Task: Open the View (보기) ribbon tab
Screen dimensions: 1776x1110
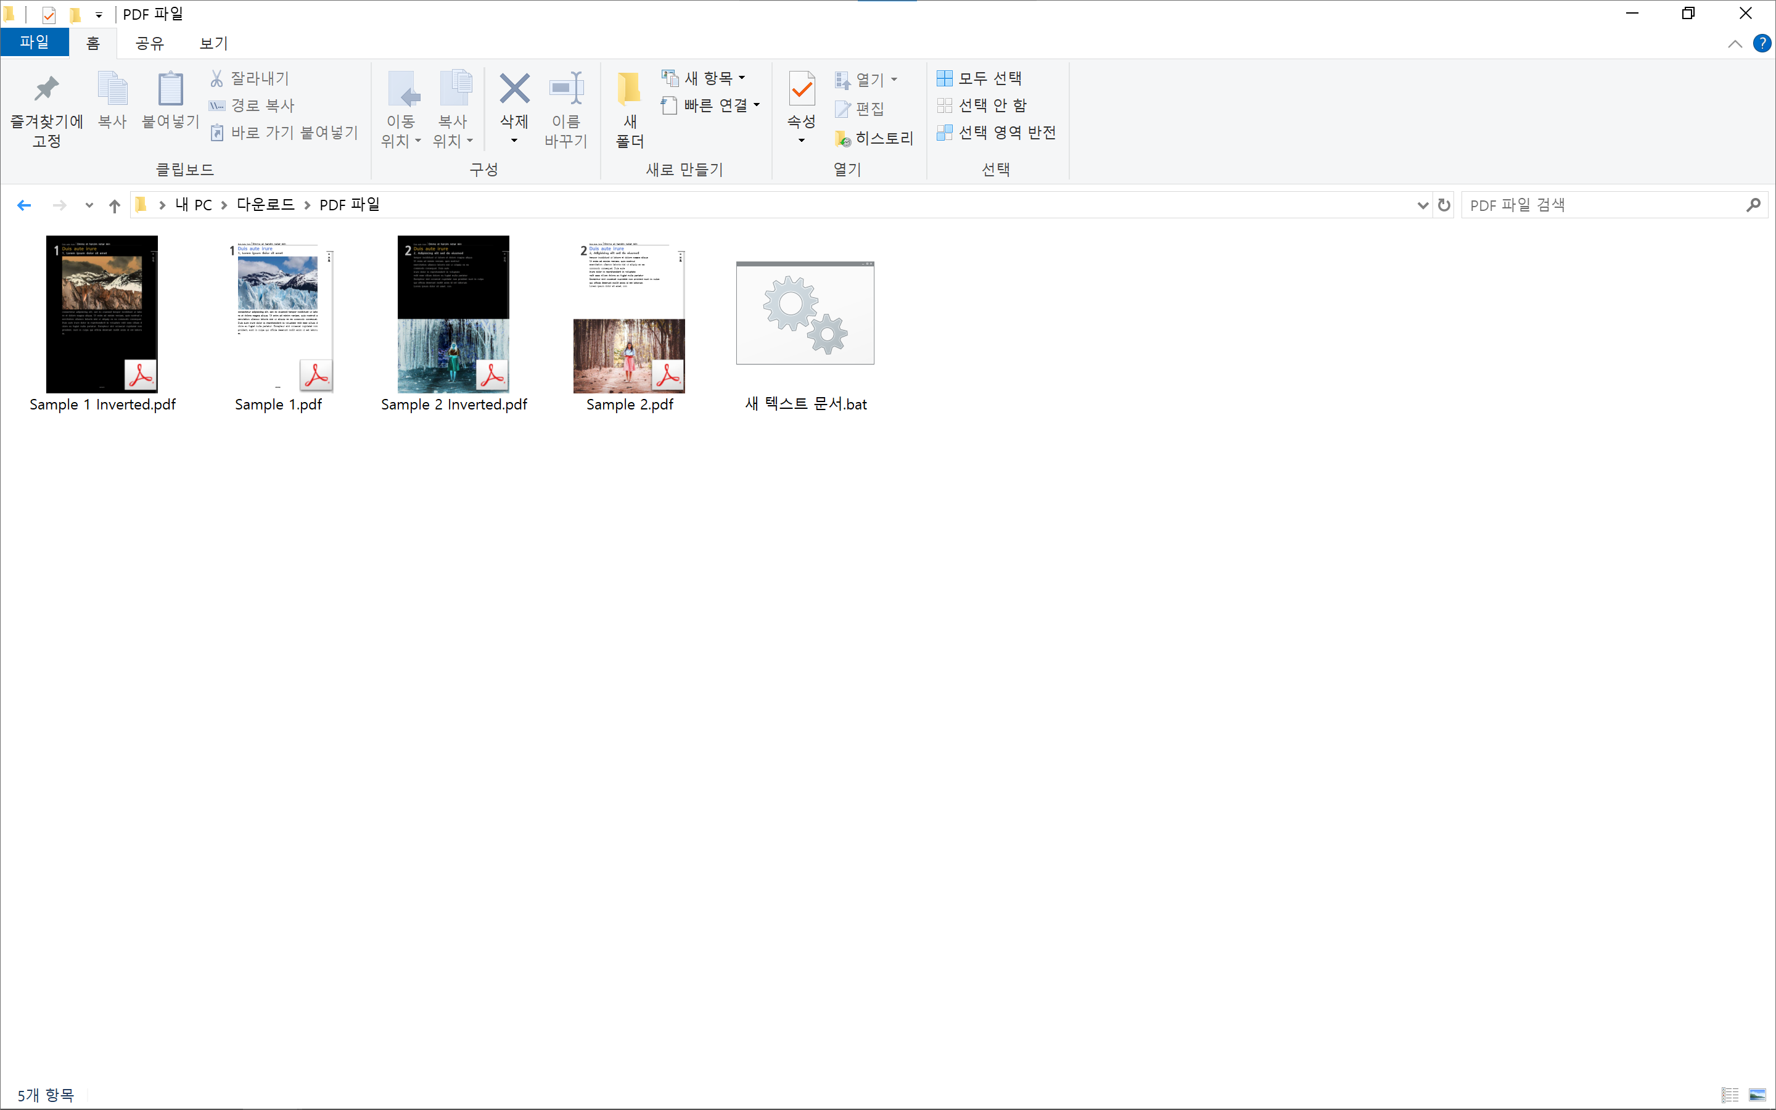Action: (x=213, y=43)
